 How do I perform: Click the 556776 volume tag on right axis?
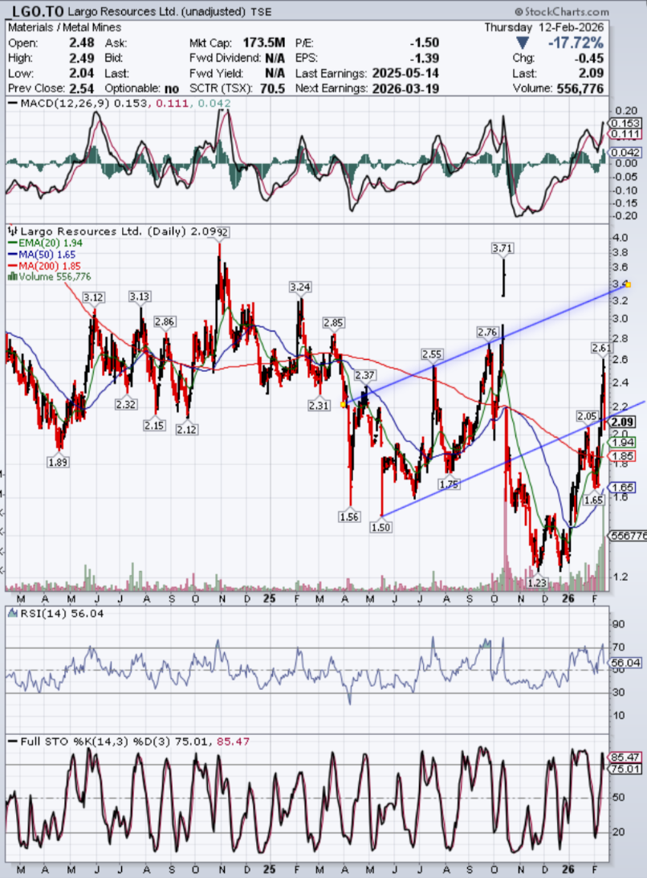pos(628,536)
